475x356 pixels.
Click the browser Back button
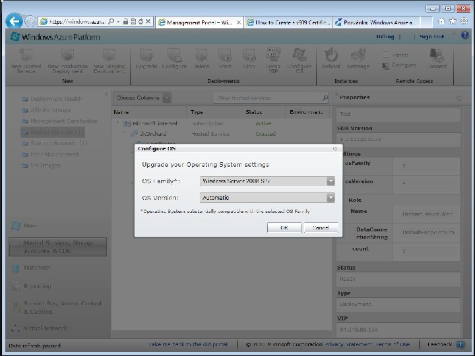pos(15,21)
